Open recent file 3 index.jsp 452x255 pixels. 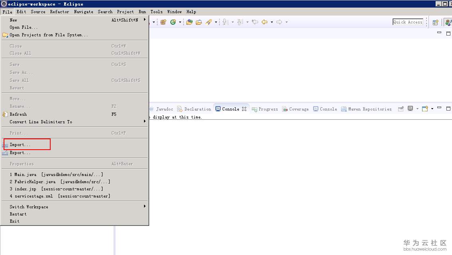click(75, 189)
